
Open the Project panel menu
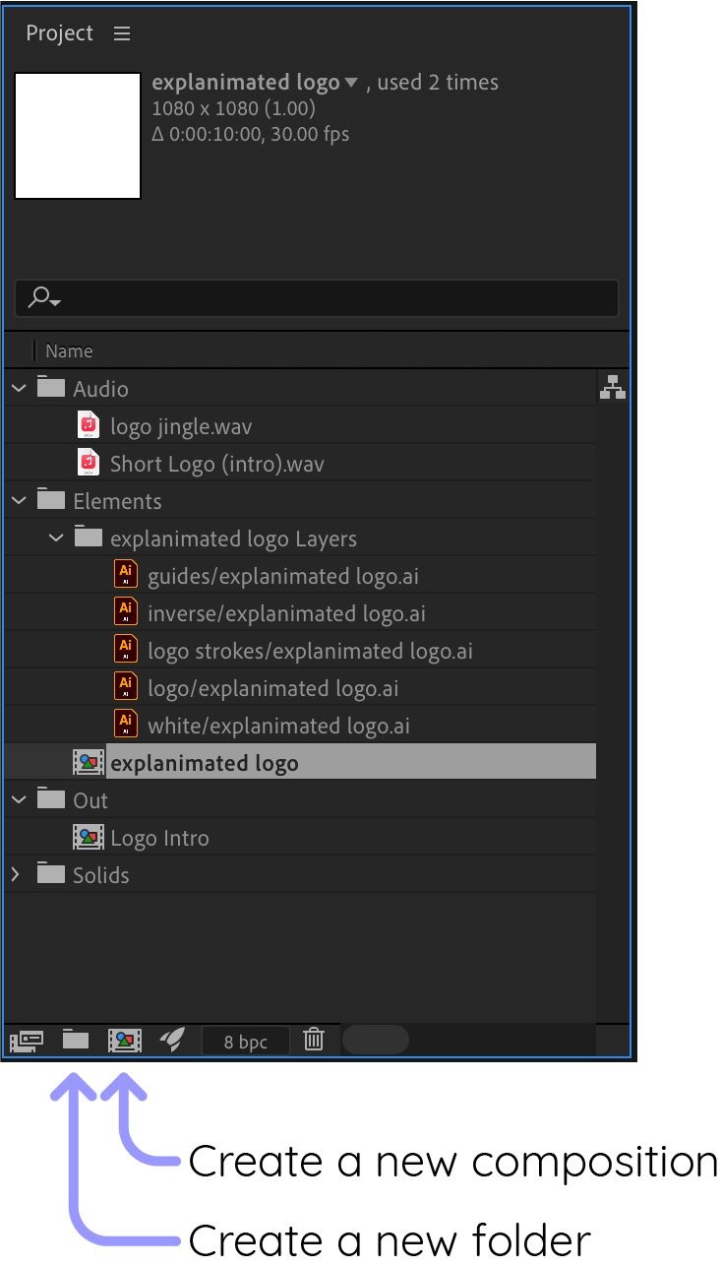pos(121,32)
